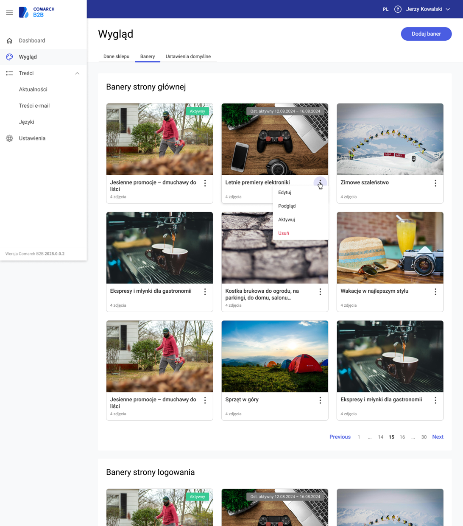Open the Jerzy Kowalski user dropdown
The image size is (463, 526).
[428, 9]
